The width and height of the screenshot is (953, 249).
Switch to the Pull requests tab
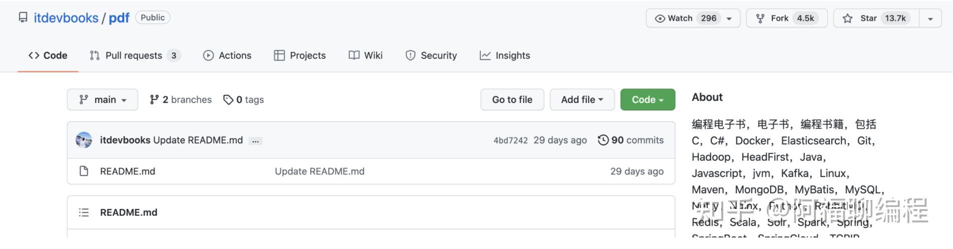click(x=134, y=55)
